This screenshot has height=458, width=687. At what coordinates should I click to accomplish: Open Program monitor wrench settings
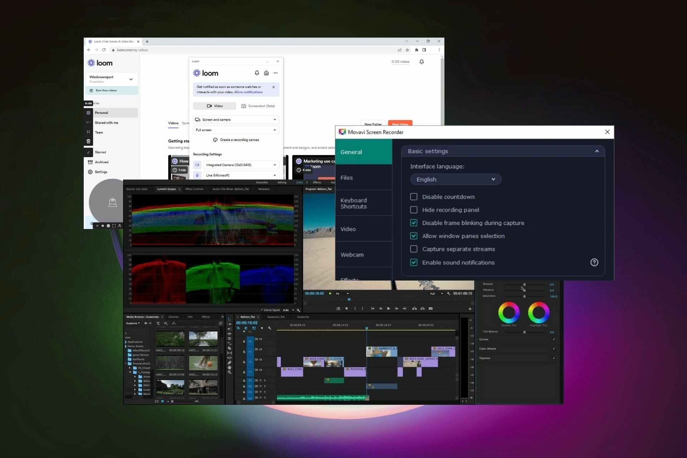pyautogui.click(x=448, y=293)
